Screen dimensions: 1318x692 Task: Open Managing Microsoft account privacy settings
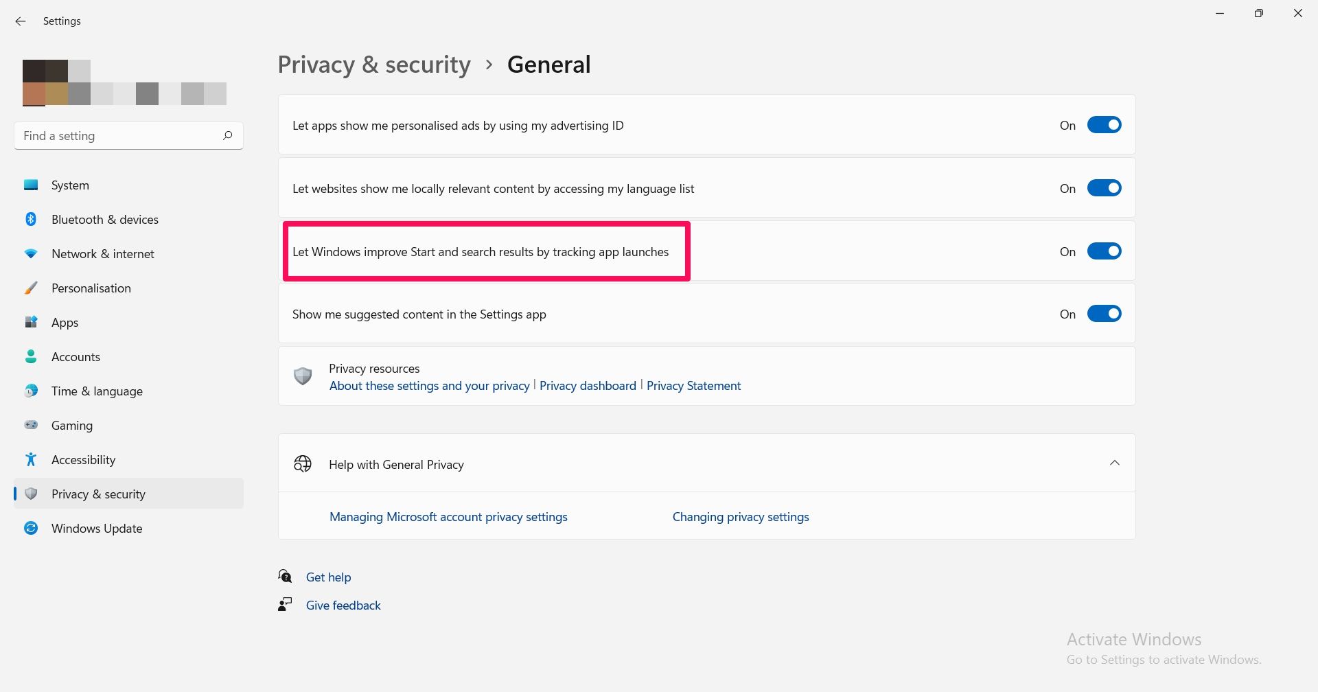coord(448,517)
